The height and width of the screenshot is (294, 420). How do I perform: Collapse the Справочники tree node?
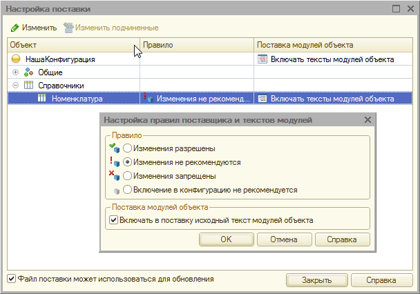[x=15, y=85]
